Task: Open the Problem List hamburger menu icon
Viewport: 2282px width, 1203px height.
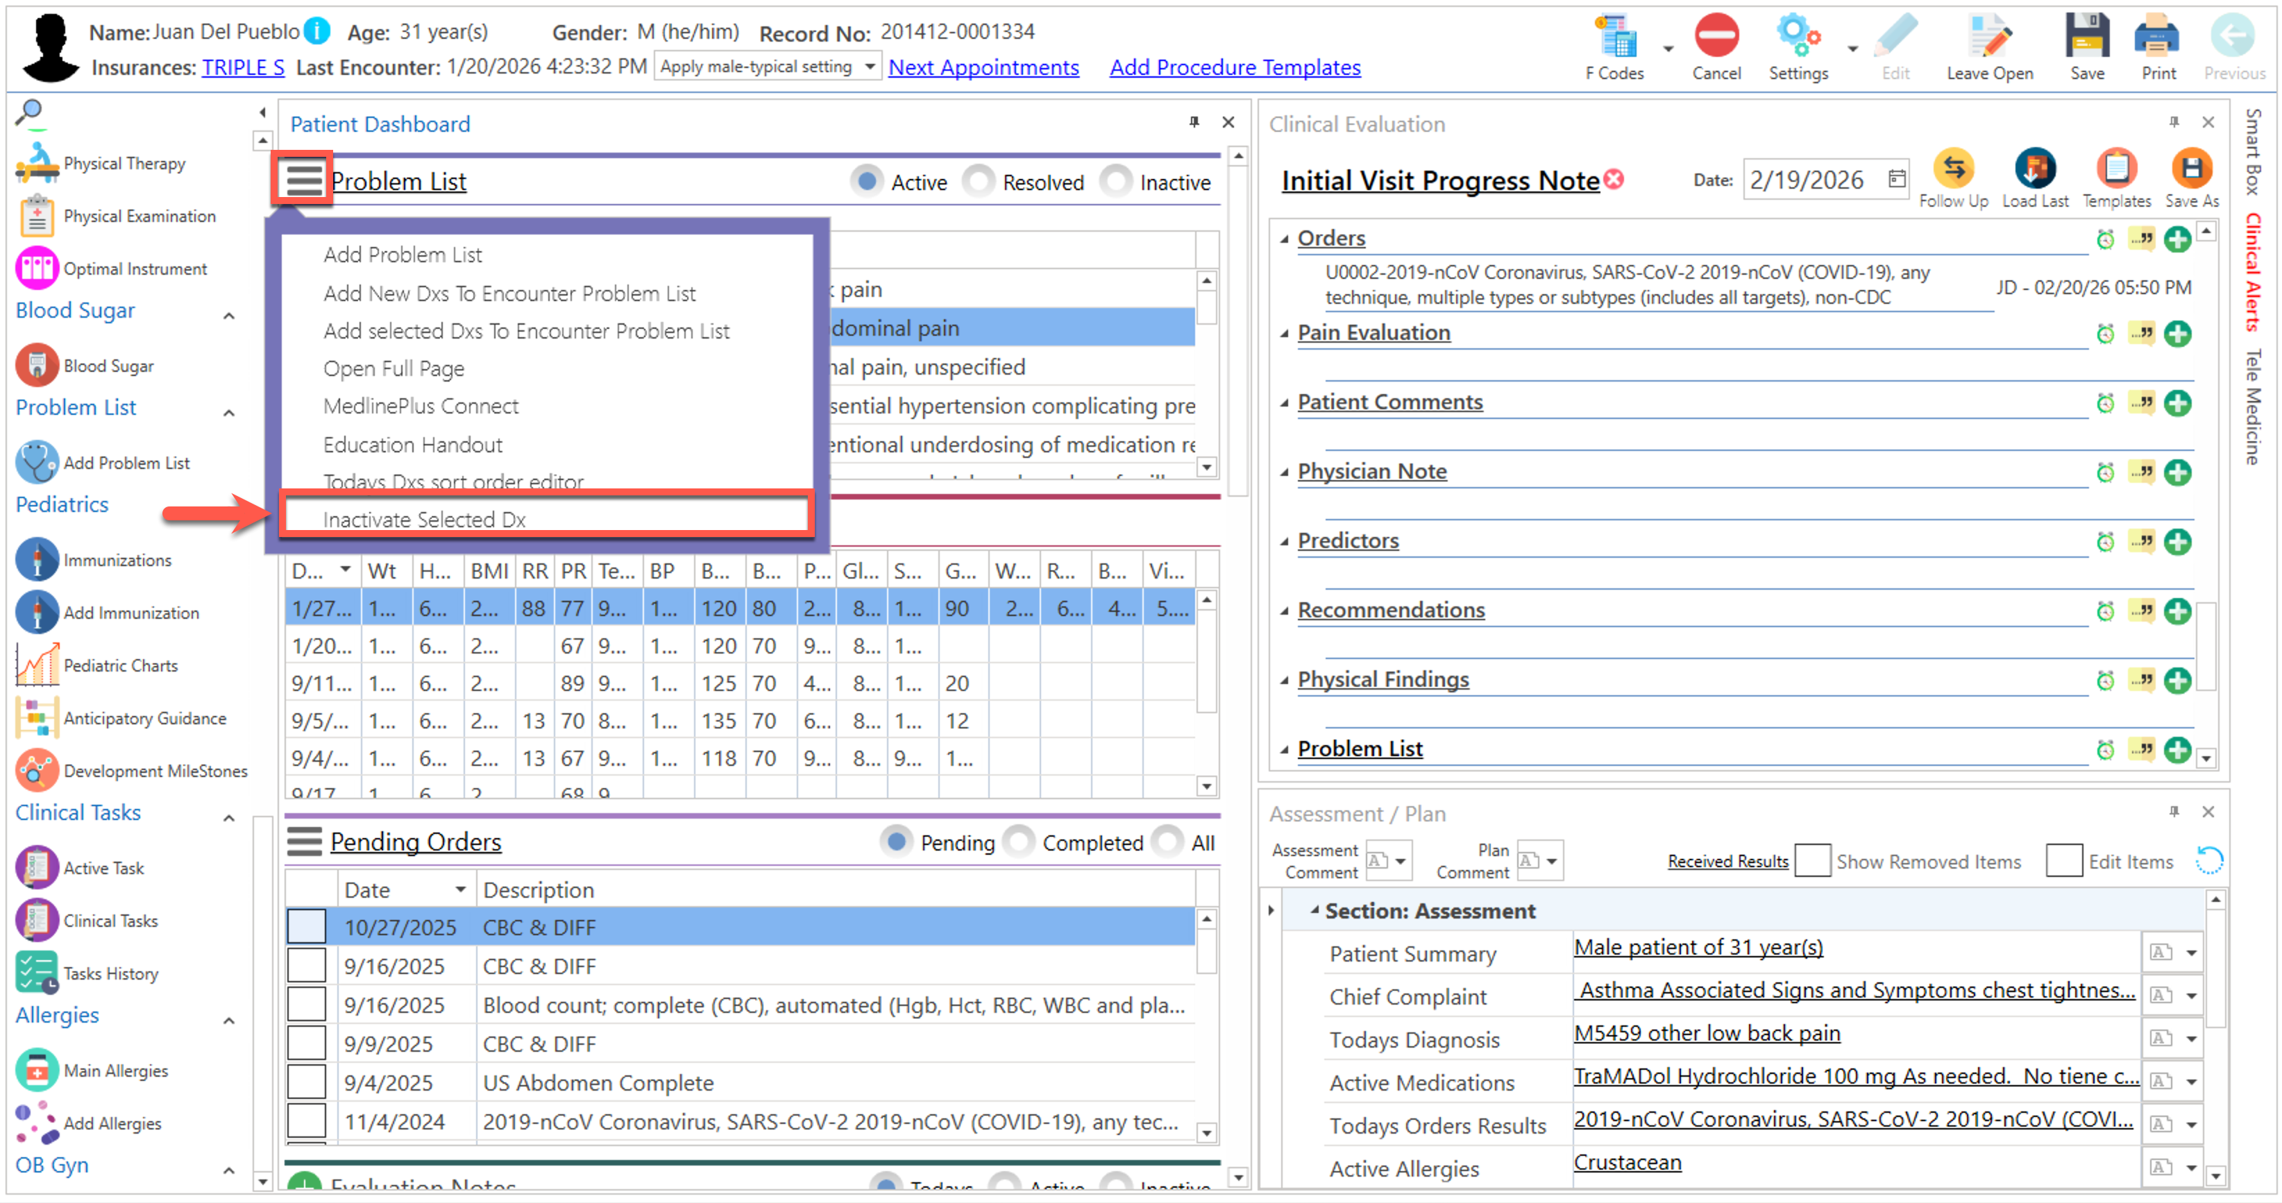Action: [303, 180]
